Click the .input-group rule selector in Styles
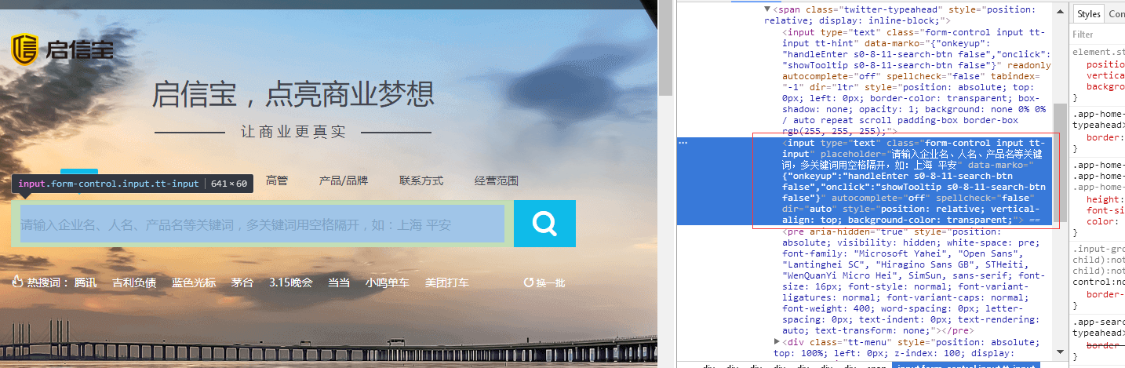Viewport: 1125px width, 368px height. pyautogui.click(x=1098, y=250)
